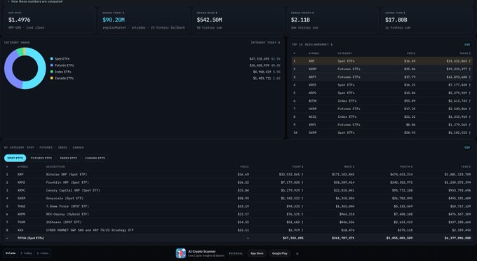
Task: Click Category column header in Top 10 table
Action: tap(344, 53)
